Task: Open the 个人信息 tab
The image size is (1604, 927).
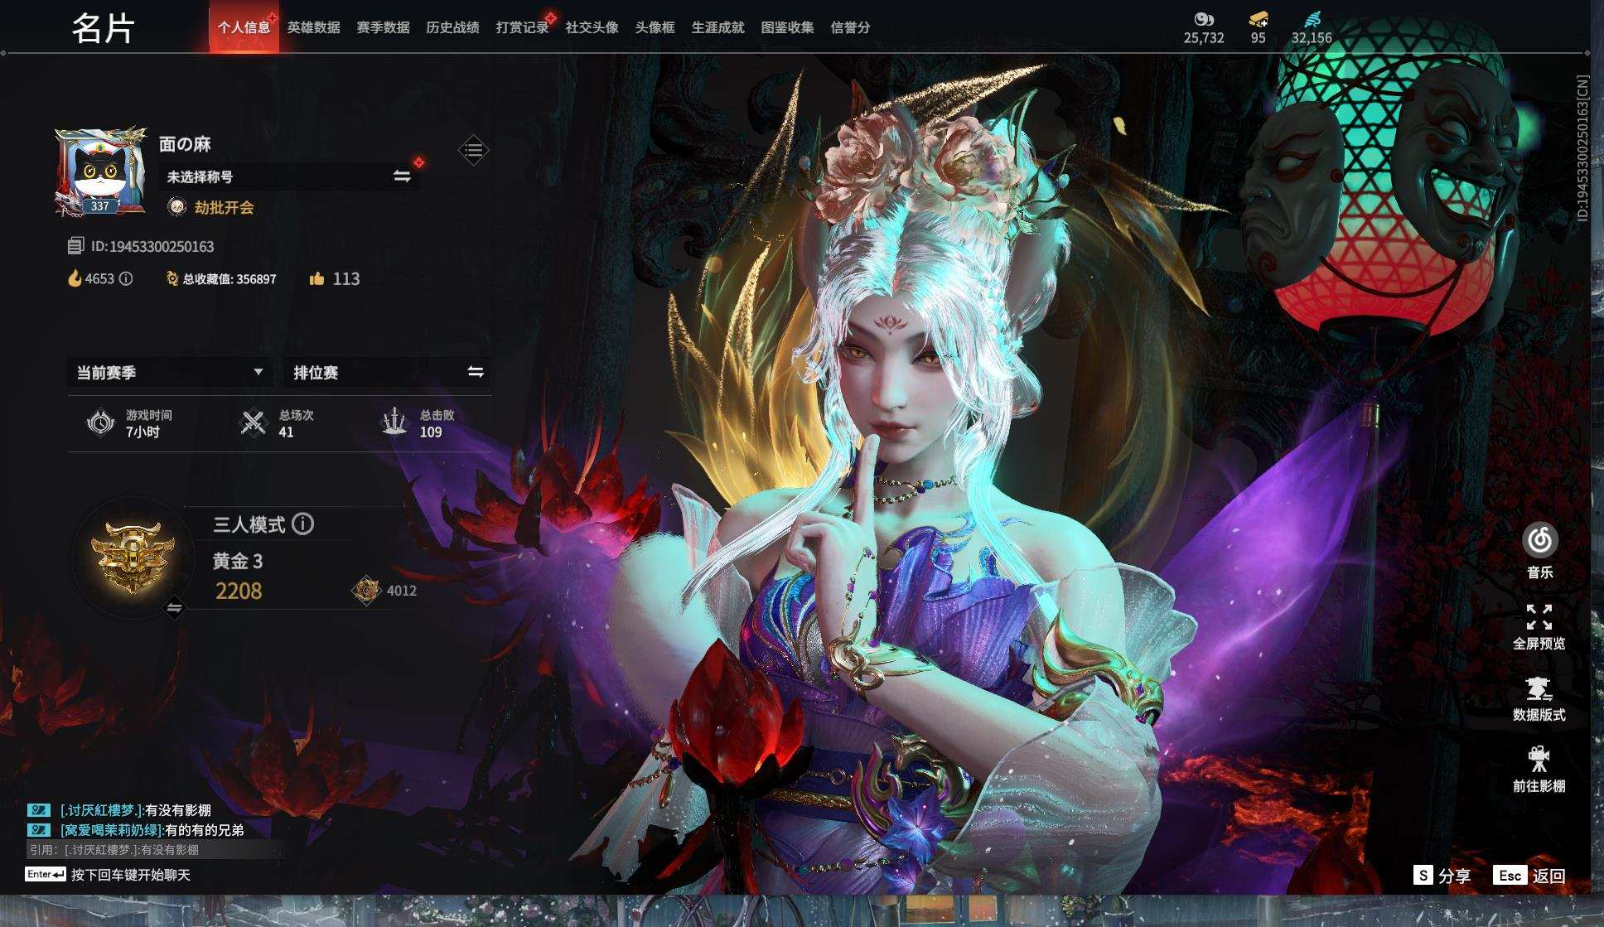Action: click(x=244, y=27)
